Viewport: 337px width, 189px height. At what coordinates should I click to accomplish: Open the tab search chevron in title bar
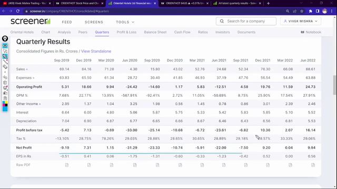point(301,3)
